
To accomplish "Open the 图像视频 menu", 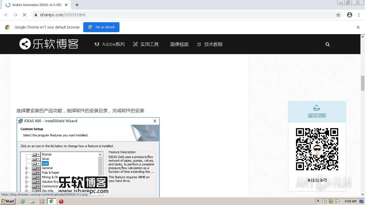I will tap(179, 44).
